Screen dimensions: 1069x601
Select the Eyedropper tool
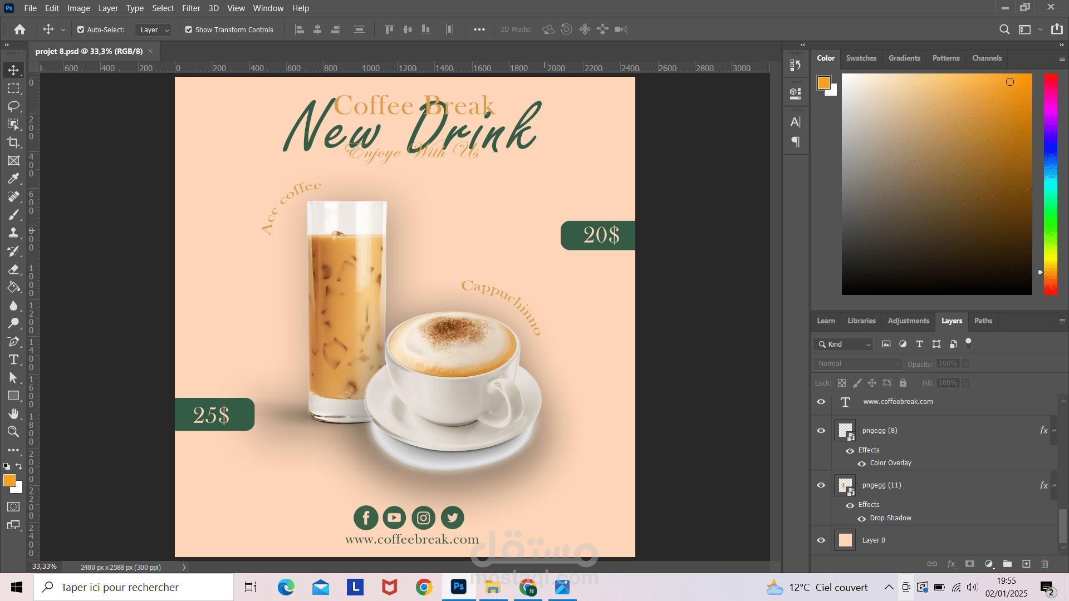[13, 179]
